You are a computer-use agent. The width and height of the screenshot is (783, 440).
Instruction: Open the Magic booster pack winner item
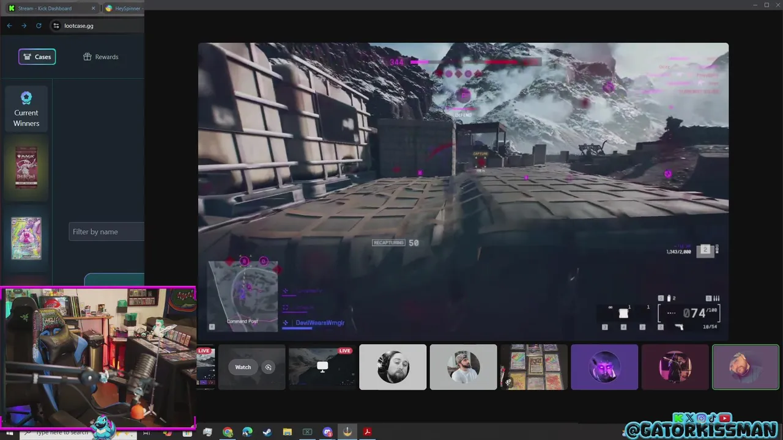pos(26,168)
